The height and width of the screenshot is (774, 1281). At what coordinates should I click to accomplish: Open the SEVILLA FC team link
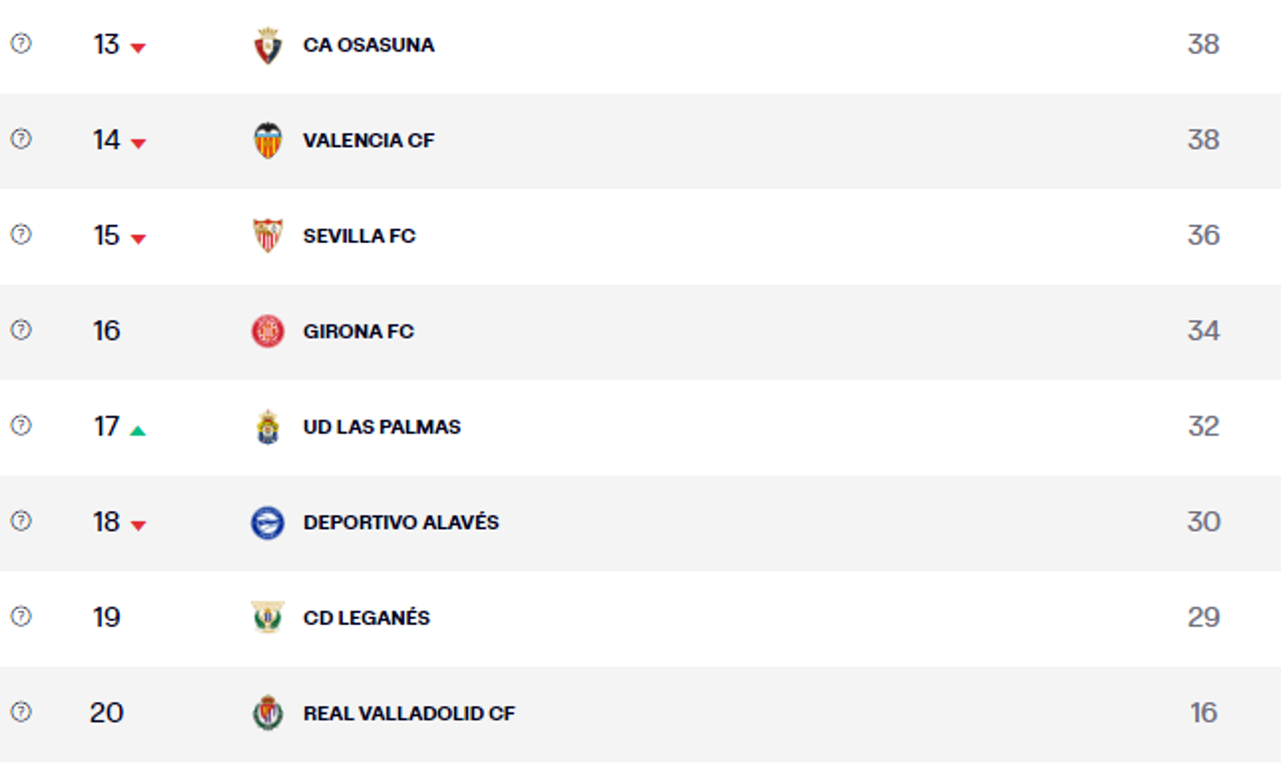359,236
